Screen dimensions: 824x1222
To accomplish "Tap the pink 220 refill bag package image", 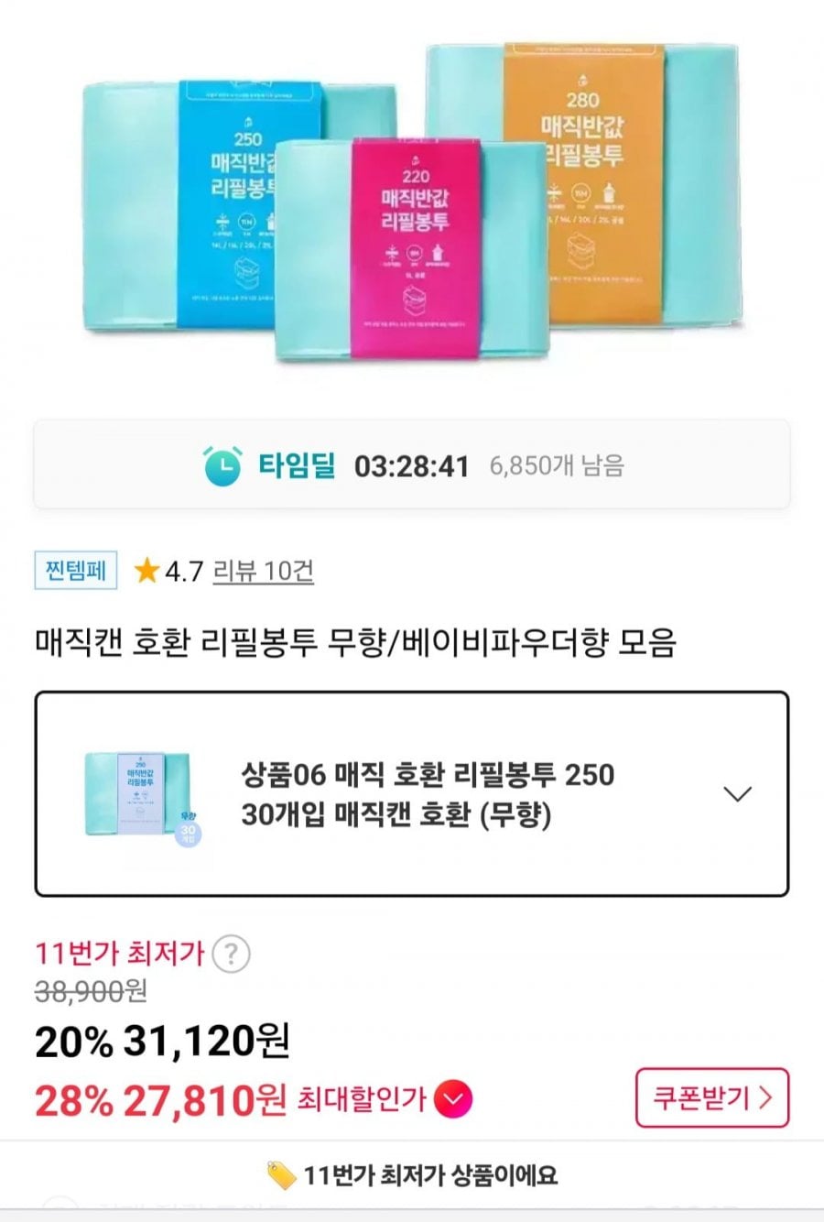I will (x=412, y=247).
